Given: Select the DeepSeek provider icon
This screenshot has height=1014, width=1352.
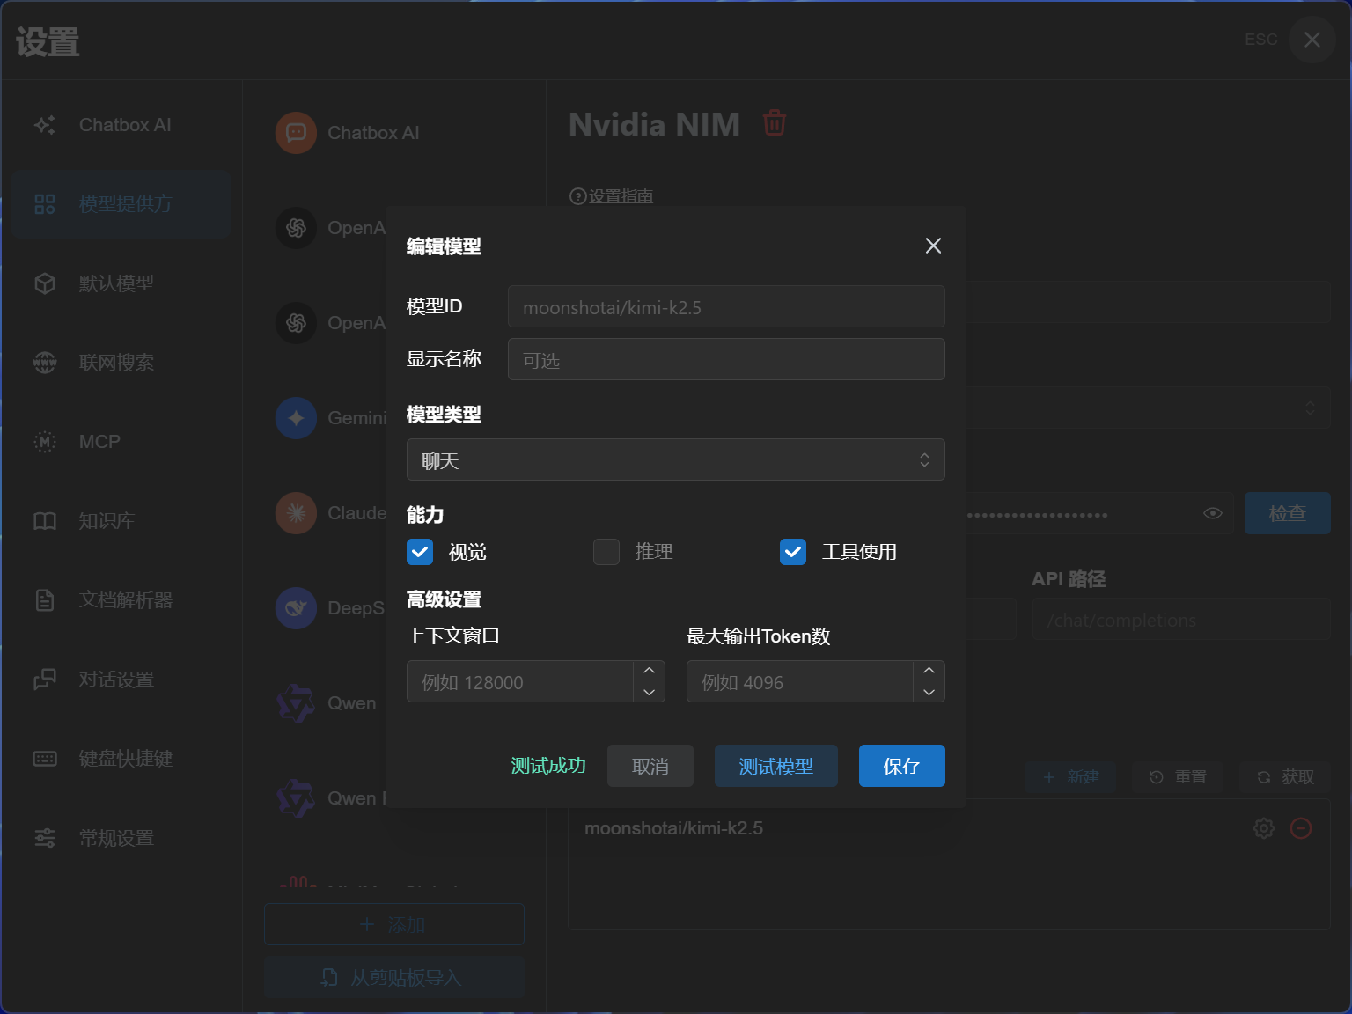Looking at the screenshot, I should tap(296, 608).
